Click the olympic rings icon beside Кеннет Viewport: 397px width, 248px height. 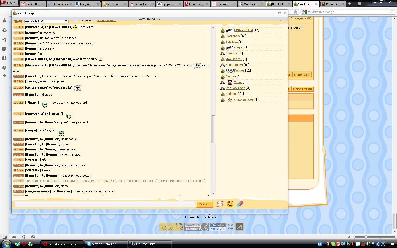(x=230, y=71)
